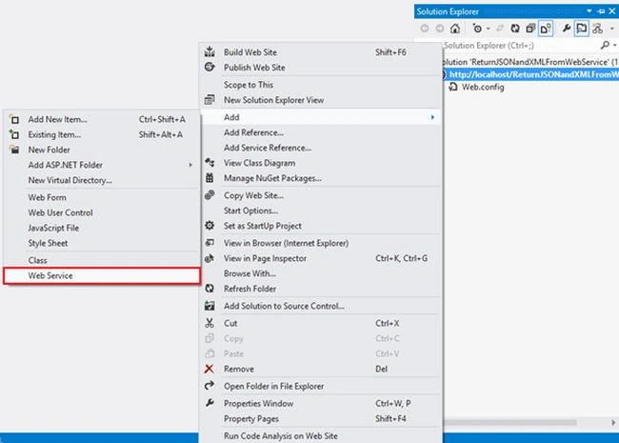Image resolution: width=619 pixels, height=443 pixels.
Task: Select the Web.config file in the tree
Action: [483, 87]
